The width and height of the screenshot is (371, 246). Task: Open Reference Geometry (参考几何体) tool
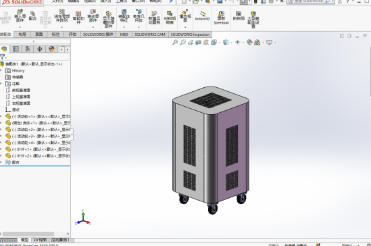point(139,16)
